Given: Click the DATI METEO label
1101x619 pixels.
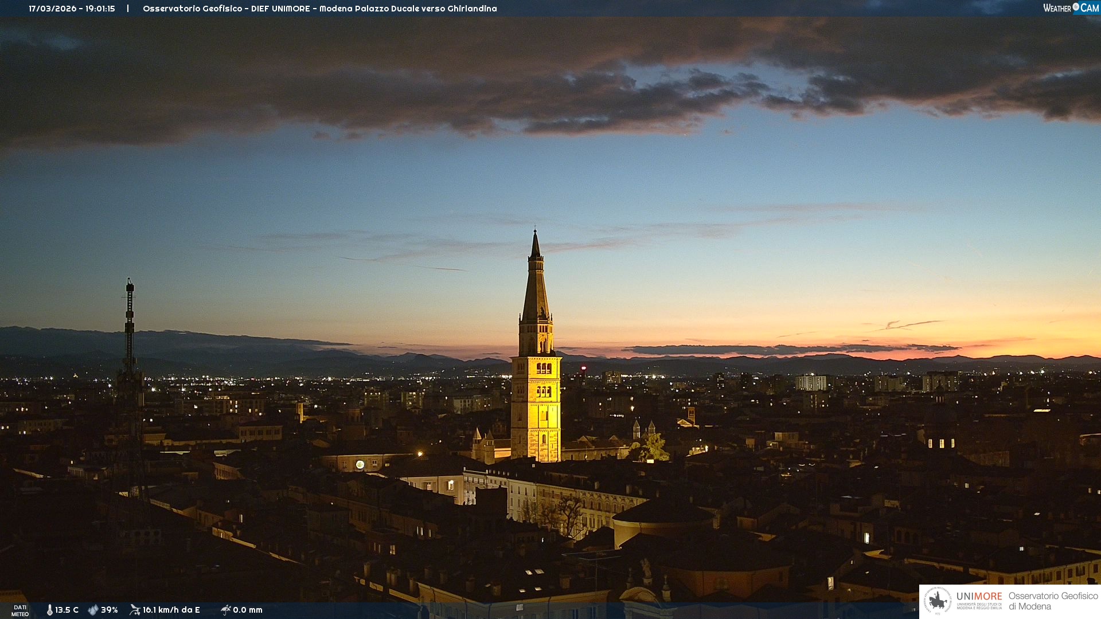Looking at the screenshot, I should (20, 610).
